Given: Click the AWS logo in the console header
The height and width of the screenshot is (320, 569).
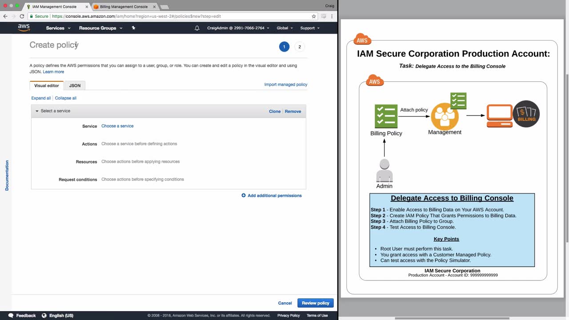Looking at the screenshot, I should [x=24, y=28].
